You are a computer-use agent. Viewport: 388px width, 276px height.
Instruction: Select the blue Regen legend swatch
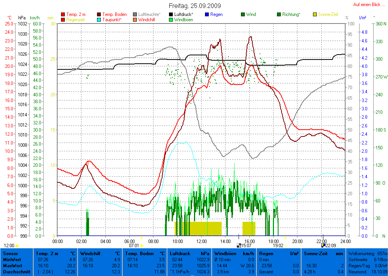(x=207, y=15)
